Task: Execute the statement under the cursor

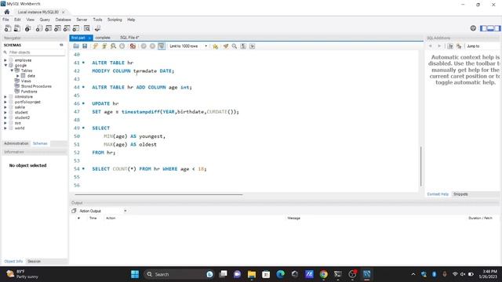Action: 104,46
